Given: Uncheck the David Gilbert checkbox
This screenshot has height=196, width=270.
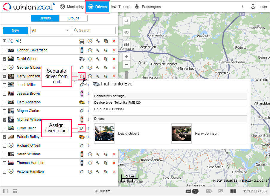Looking at the screenshot, I should [4, 59].
